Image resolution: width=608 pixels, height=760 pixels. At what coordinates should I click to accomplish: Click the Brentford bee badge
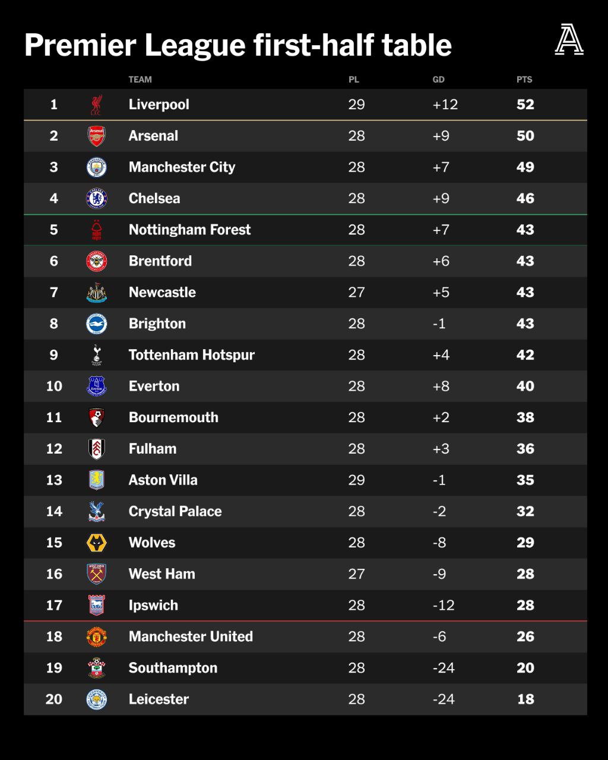[96, 261]
